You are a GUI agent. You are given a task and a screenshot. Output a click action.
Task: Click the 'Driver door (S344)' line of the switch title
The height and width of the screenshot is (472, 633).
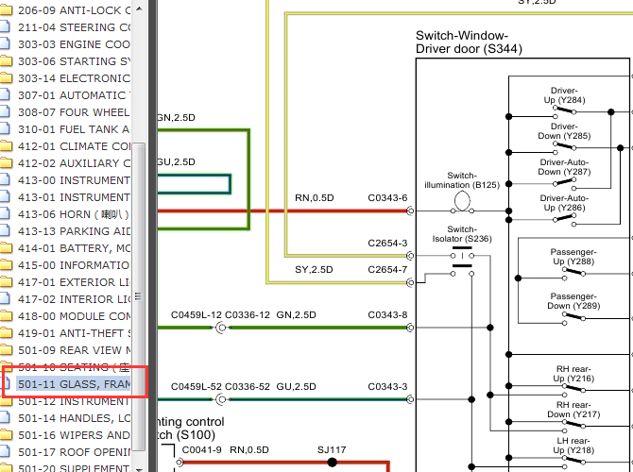pyautogui.click(x=469, y=49)
